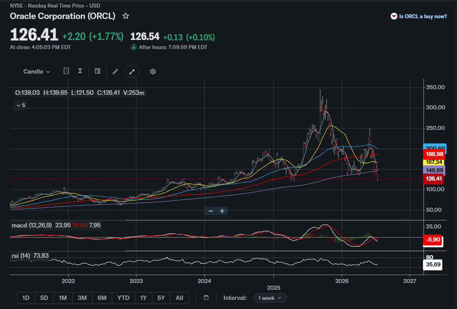
Task: Open the Interval 1 week dropdown
Action: [x=270, y=298]
